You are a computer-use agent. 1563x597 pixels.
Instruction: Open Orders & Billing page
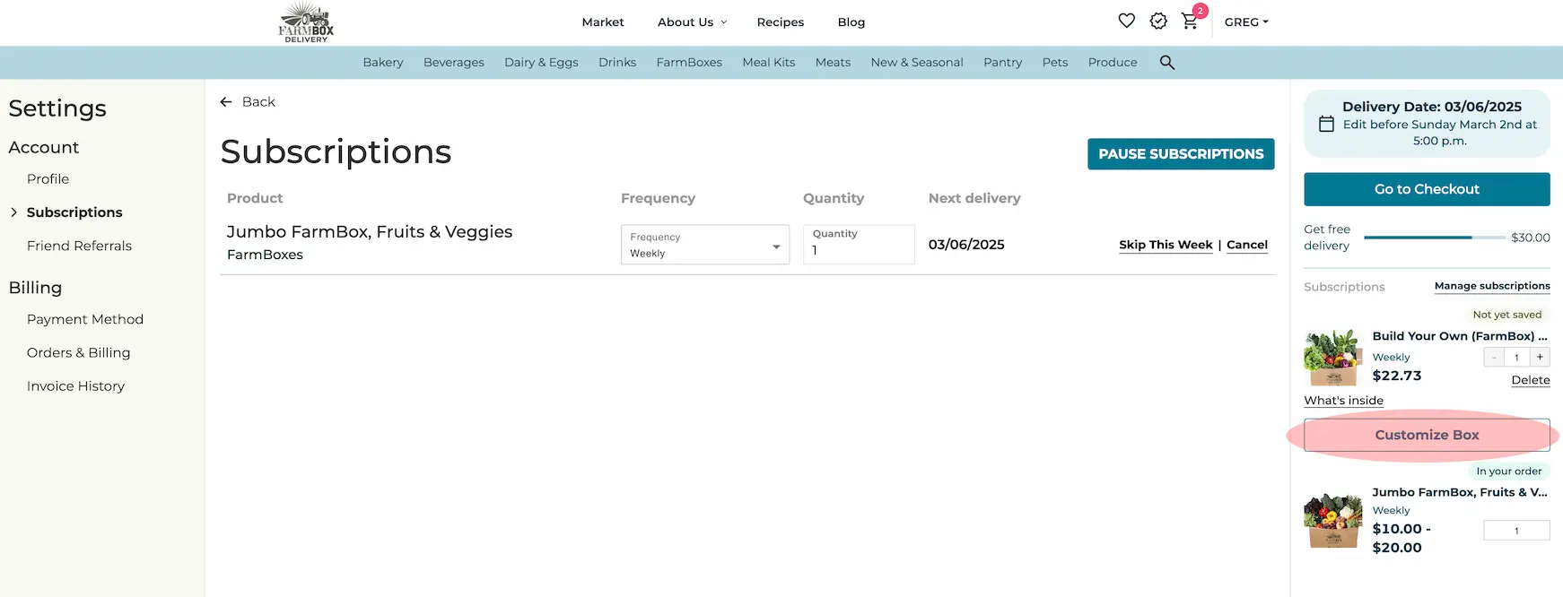click(x=79, y=353)
